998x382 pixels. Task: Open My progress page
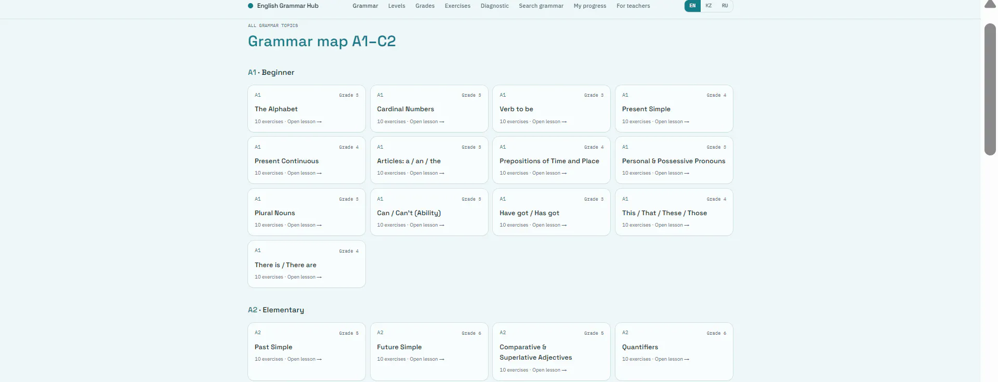pos(590,6)
